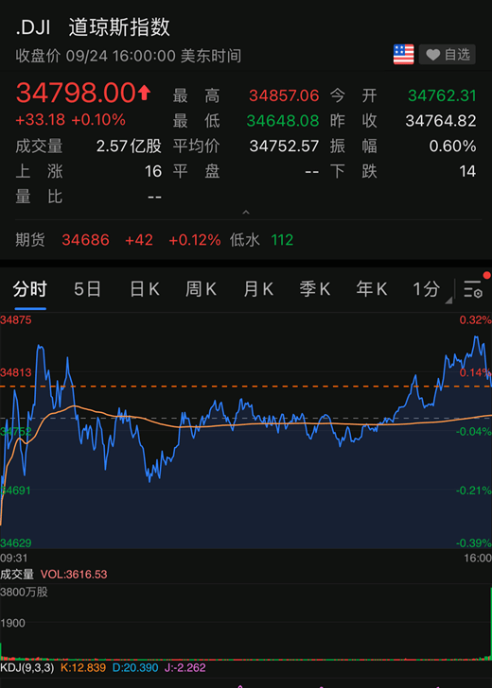Collapse the quote details with the up chevron
The height and width of the screenshot is (688, 492).
[246, 213]
